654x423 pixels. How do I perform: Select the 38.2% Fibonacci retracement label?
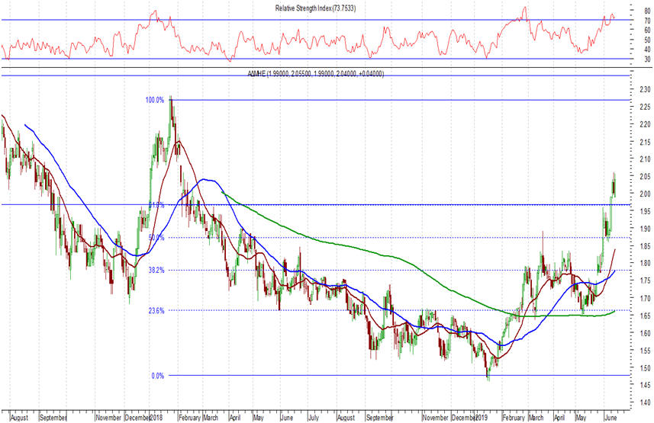[x=156, y=270]
